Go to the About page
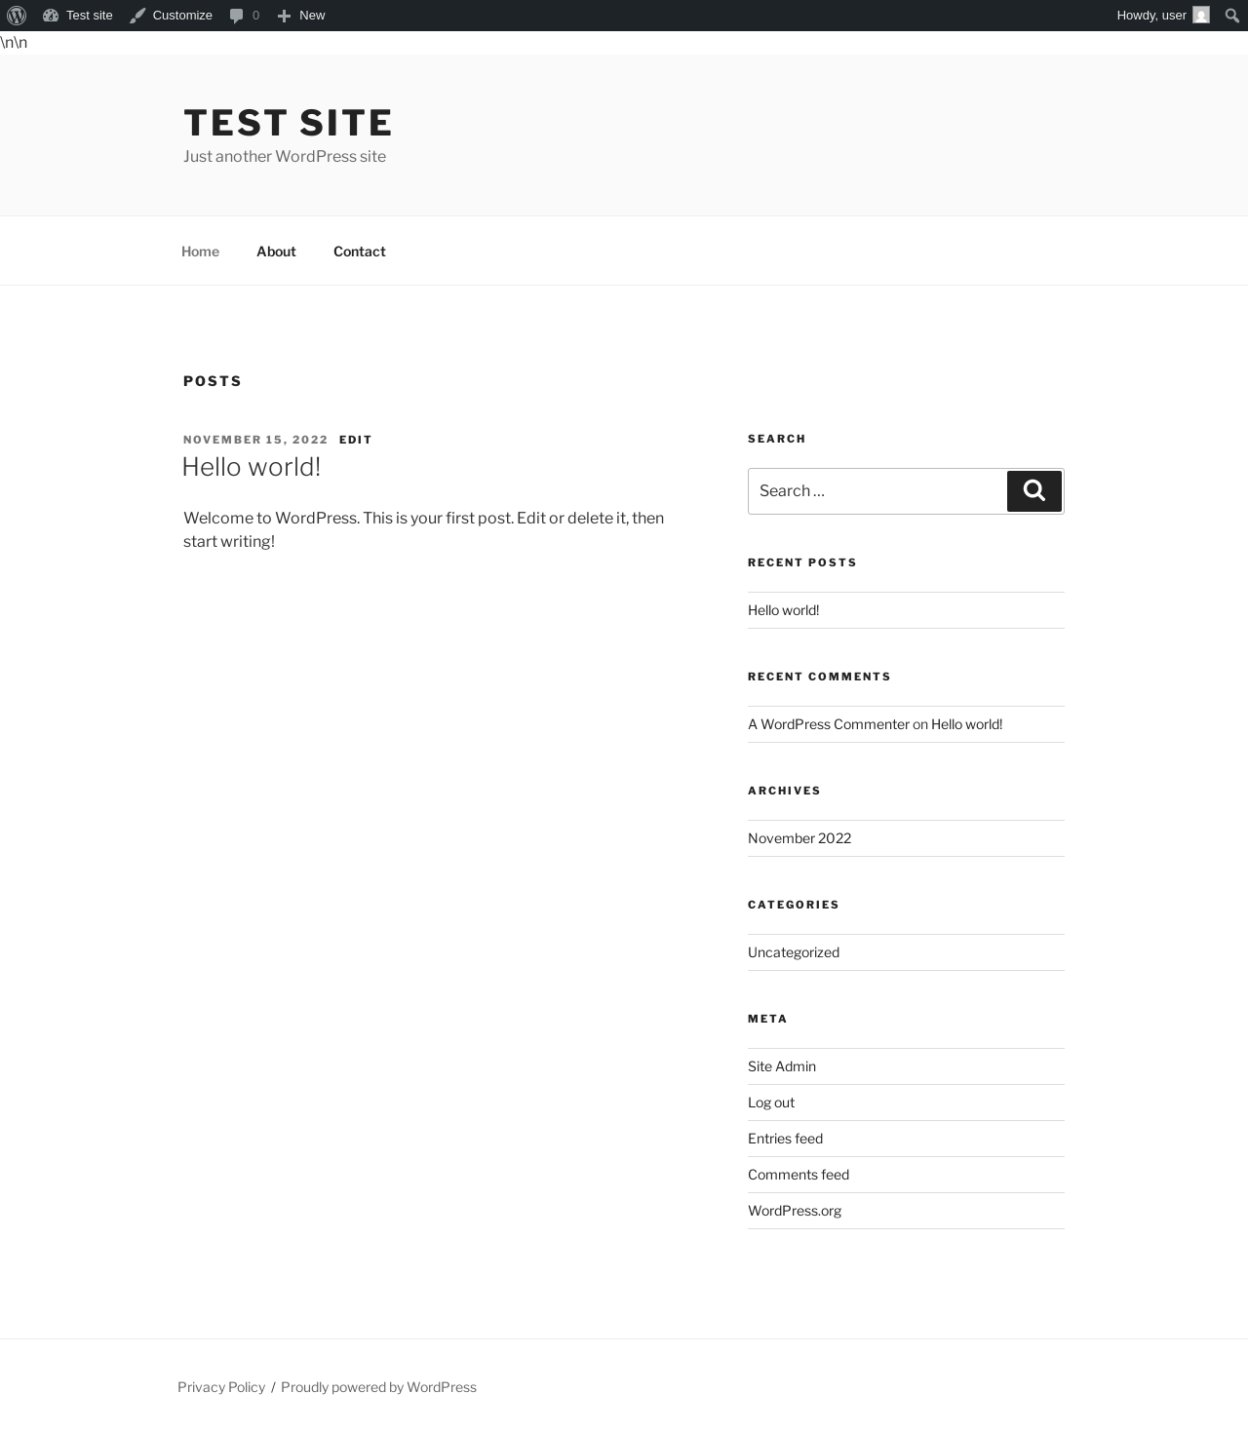1248x1432 pixels. [x=276, y=252]
